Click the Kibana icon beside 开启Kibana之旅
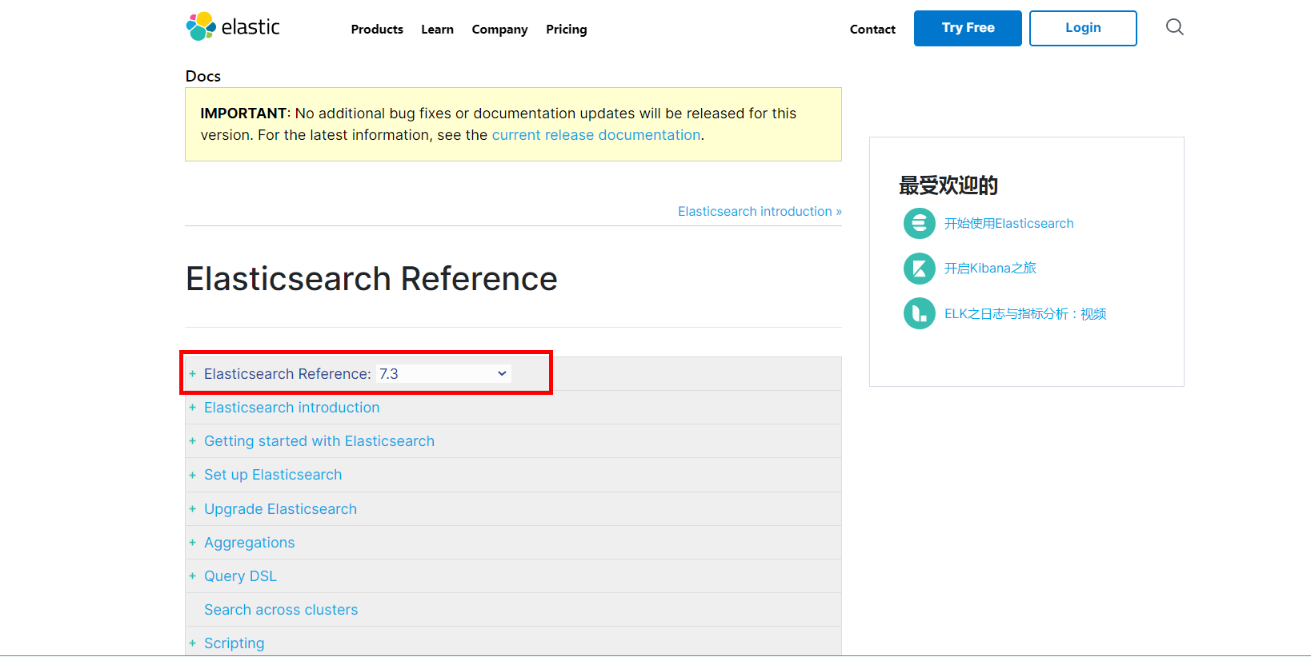 pos(919,269)
